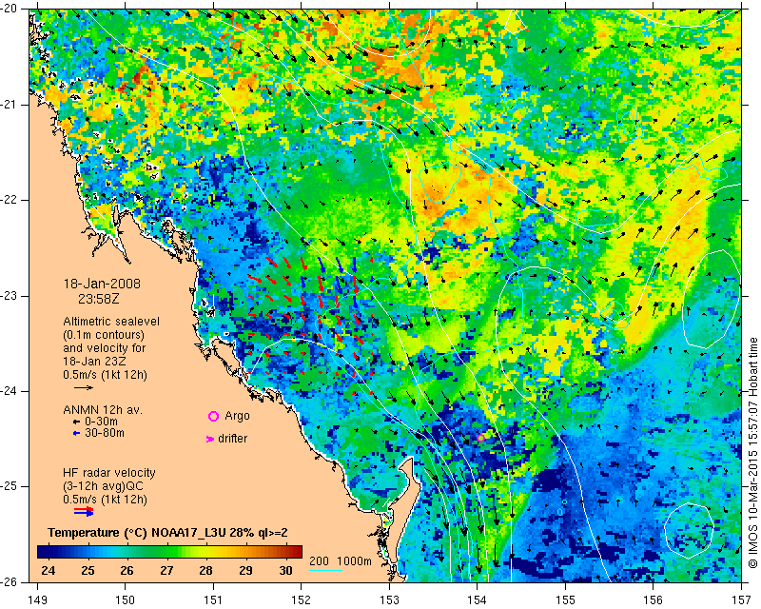The width and height of the screenshot is (761, 609).
Task: Click the 'drifter' legend label
Action: (232, 439)
